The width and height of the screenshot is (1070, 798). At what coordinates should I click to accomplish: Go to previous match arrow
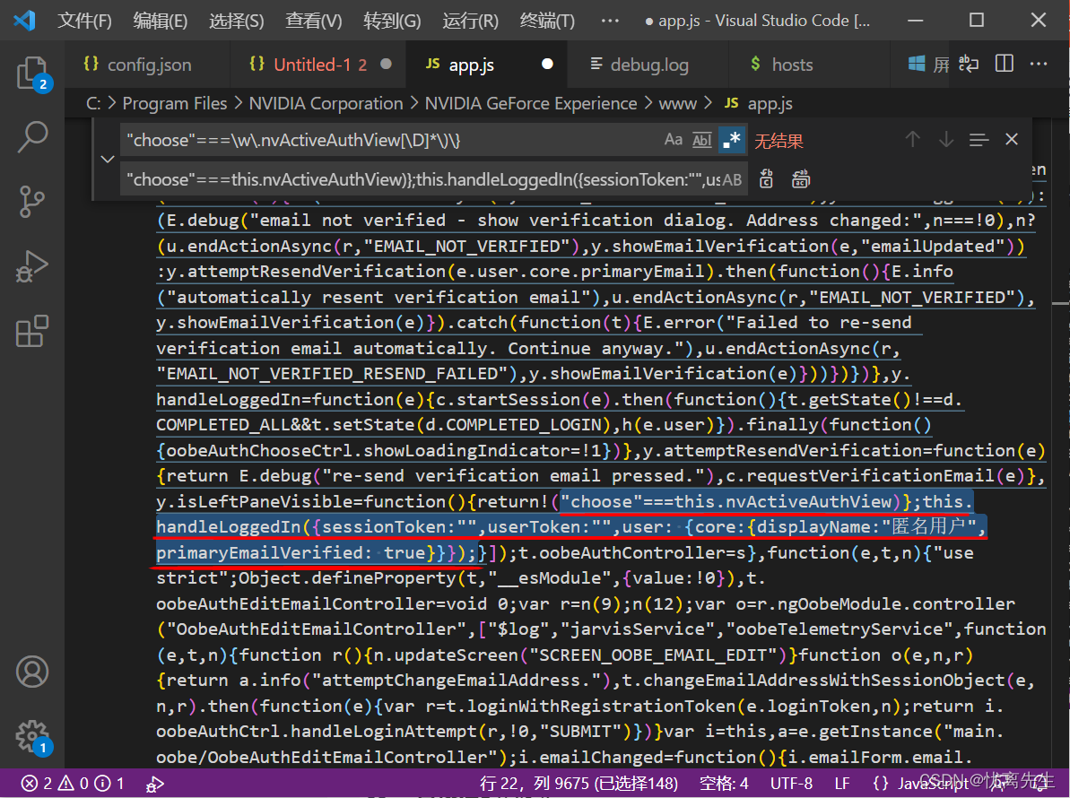point(912,140)
